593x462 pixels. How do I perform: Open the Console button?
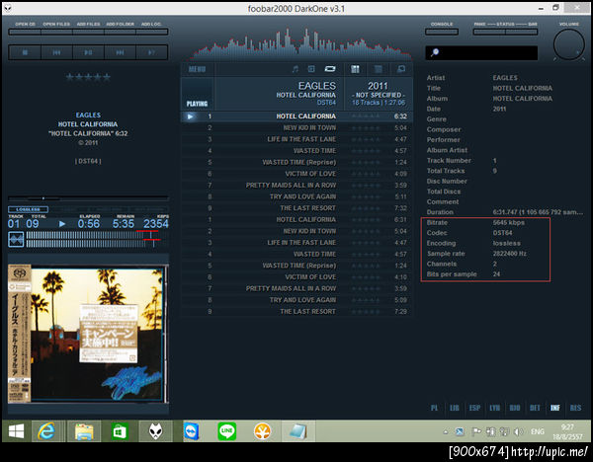pyautogui.click(x=442, y=33)
